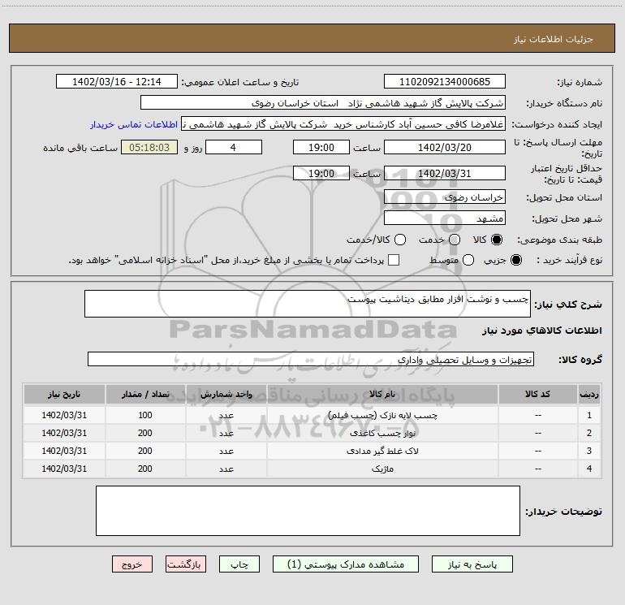Click the delivery city field مشهد
This screenshot has height=605, width=625.
point(445,218)
